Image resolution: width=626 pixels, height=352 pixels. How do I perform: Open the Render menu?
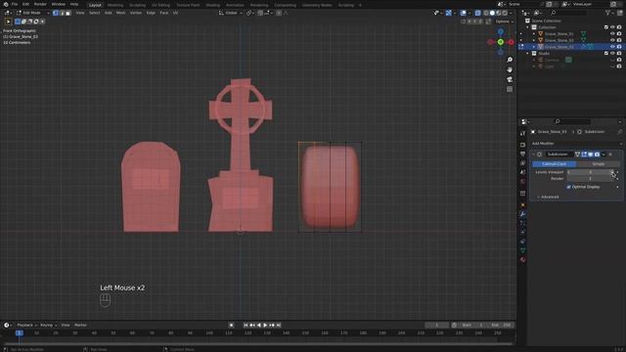[x=40, y=4]
